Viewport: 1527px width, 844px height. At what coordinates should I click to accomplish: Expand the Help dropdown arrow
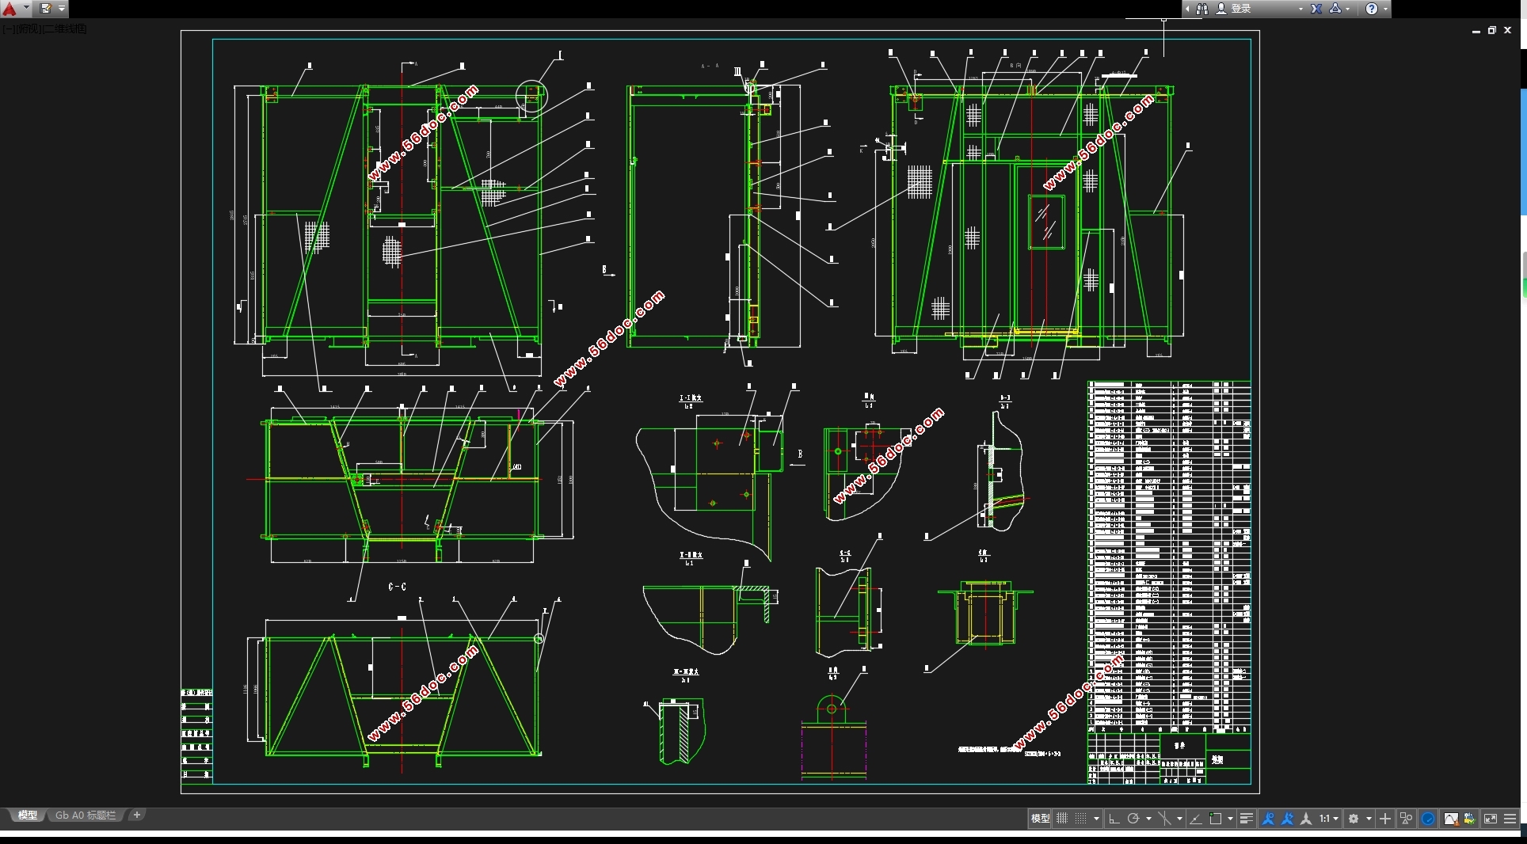point(1385,9)
